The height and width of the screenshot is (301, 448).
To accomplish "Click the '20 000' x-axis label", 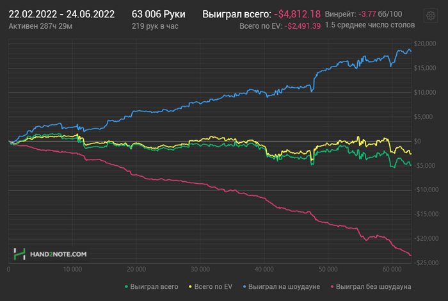I will (x=136, y=269).
